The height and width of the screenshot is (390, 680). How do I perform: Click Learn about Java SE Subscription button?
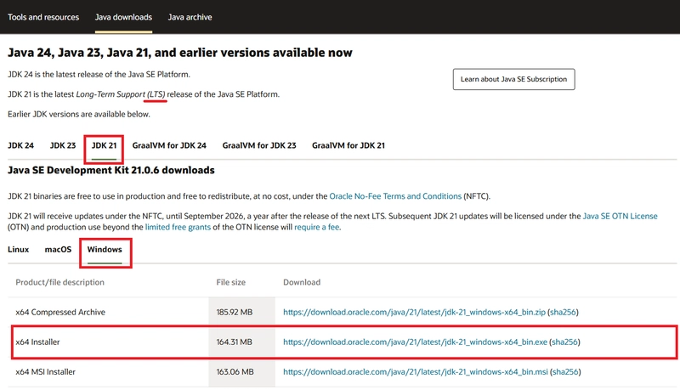(514, 79)
